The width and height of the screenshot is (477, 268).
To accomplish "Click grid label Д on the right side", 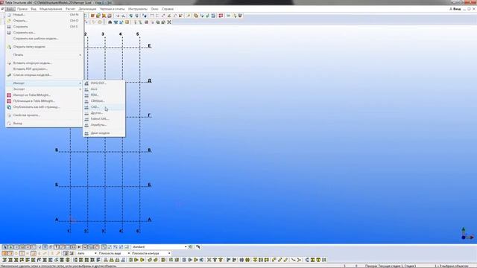I will pos(149,81).
